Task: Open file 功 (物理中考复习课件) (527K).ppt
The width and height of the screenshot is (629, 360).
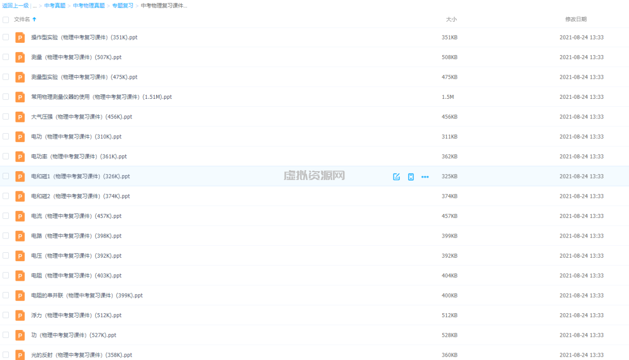Action: (x=74, y=335)
